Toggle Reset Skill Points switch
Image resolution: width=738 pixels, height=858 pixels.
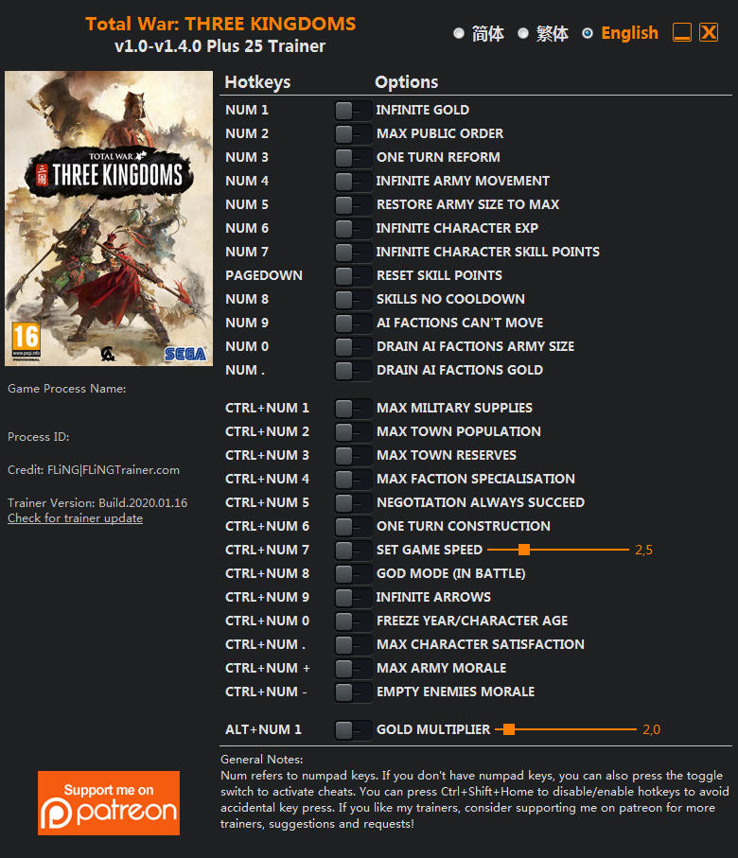pyautogui.click(x=353, y=276)
